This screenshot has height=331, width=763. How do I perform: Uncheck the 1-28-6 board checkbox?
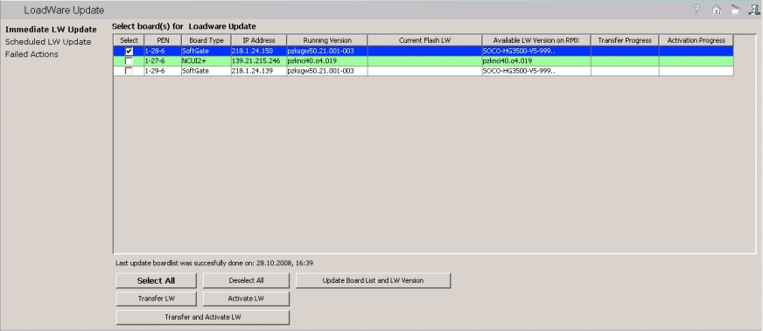pos(129,51)
